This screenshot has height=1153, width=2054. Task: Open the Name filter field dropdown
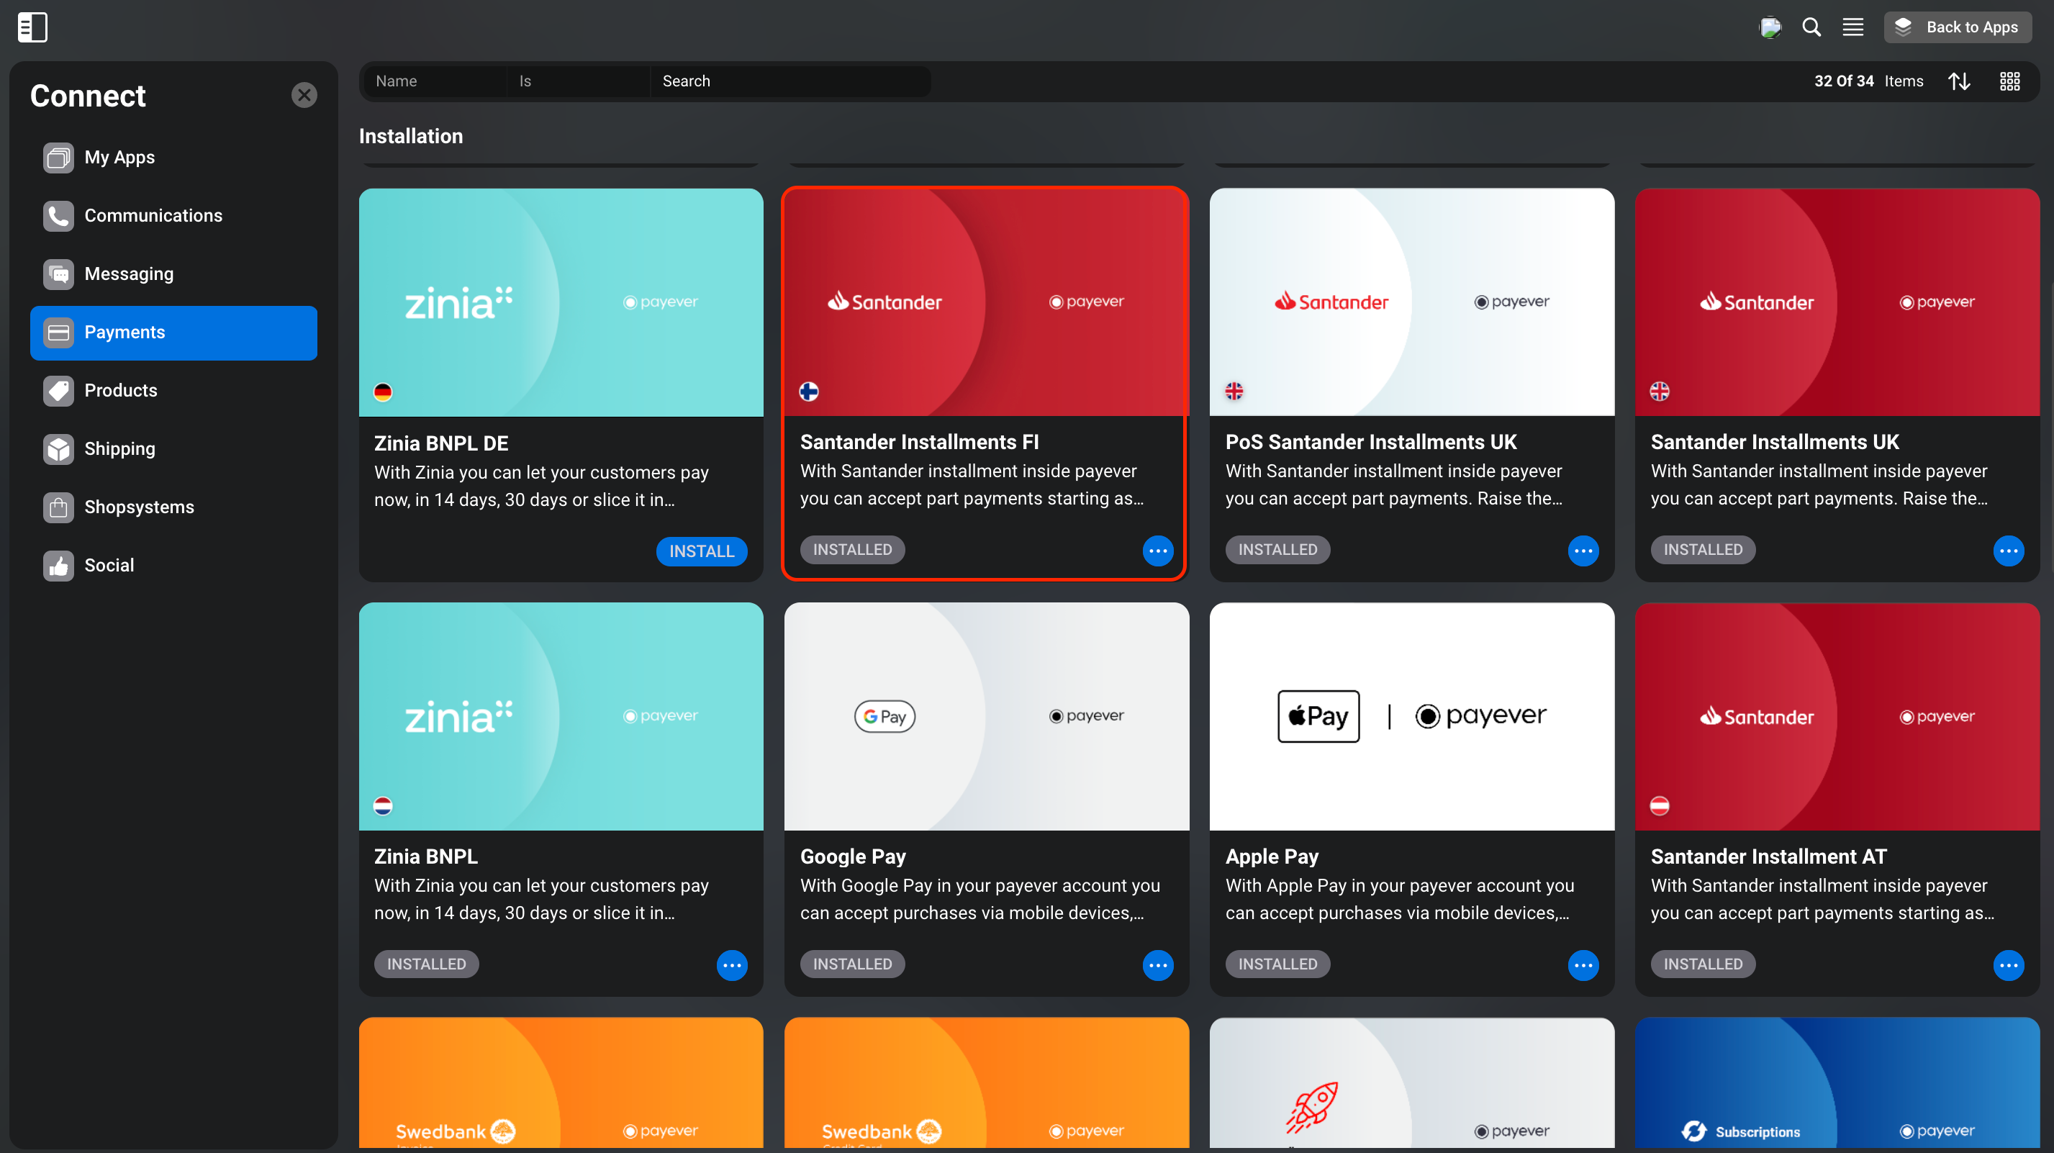click(x=435, y=81)
